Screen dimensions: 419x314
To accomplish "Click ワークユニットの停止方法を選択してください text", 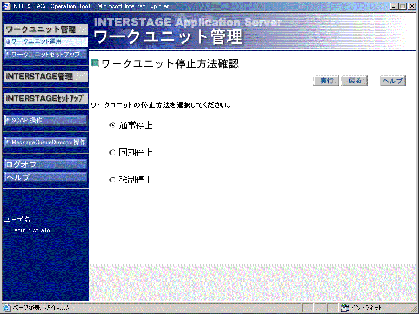I will coord(161,105).
